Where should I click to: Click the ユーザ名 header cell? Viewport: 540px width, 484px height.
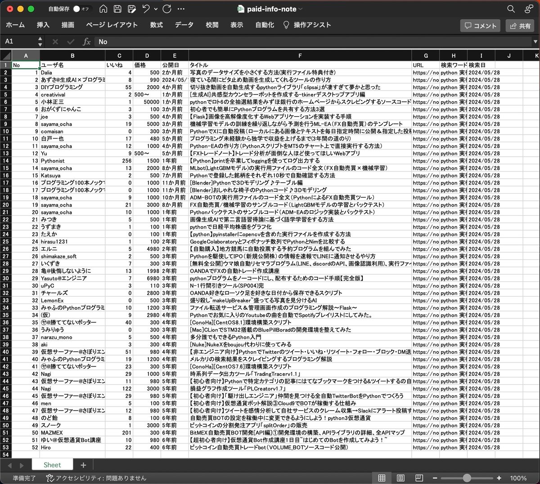point(72,65)
